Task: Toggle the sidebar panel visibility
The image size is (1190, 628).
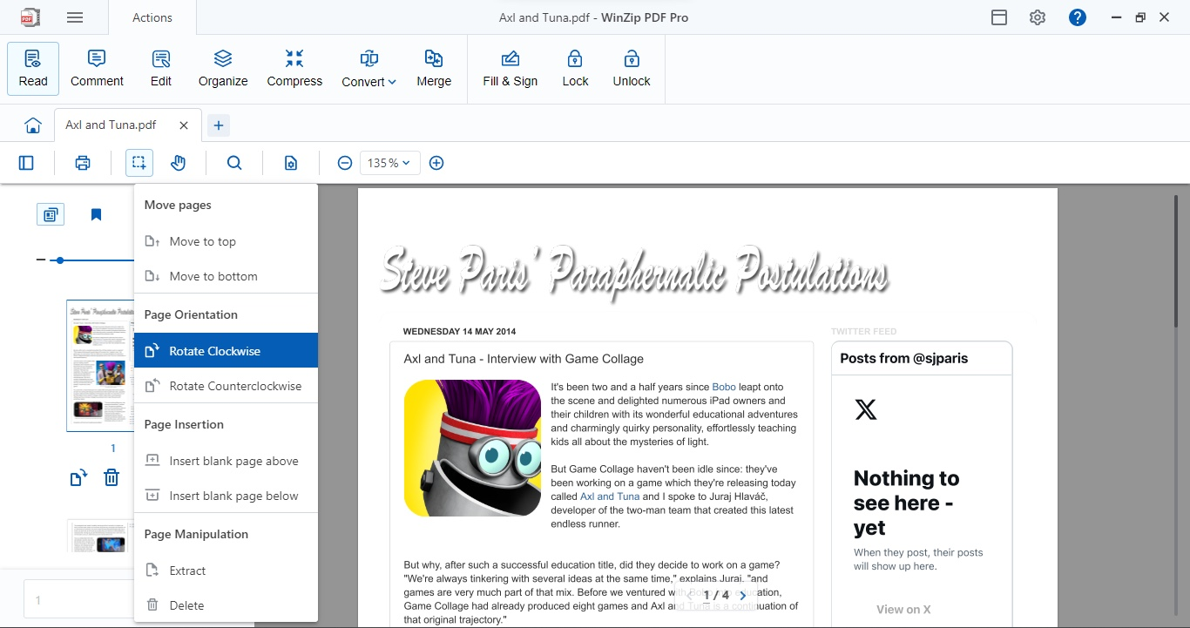Action: tap(26, 163)
